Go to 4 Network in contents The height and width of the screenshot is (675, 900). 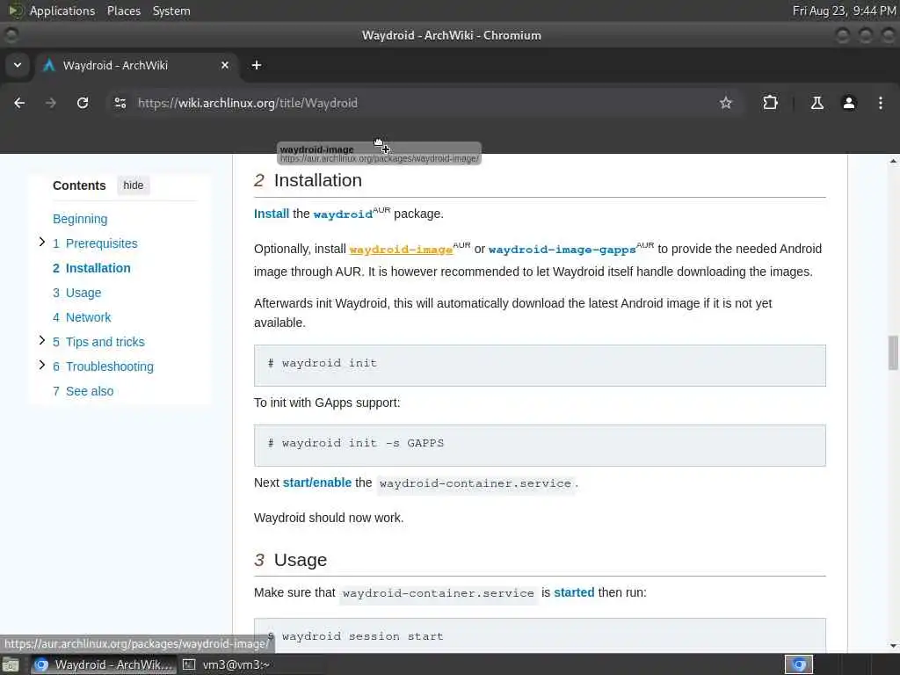[x=82, y=317]
